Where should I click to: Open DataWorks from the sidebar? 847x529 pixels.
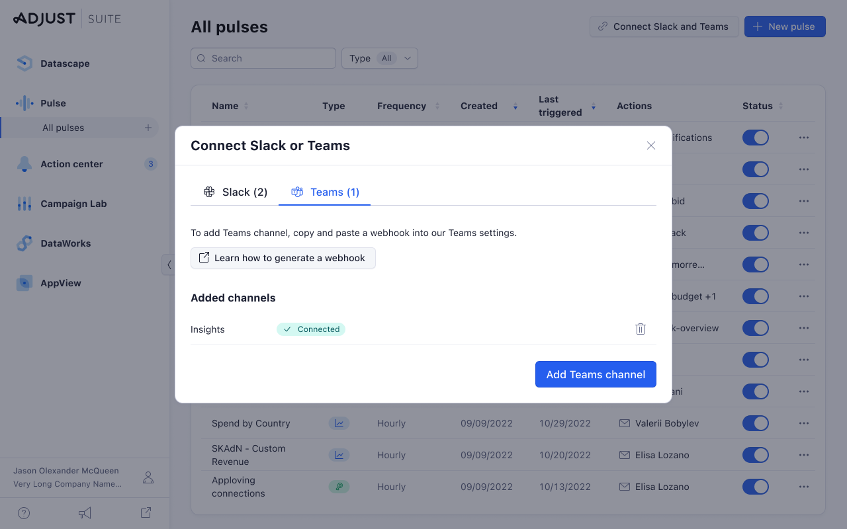click(65, 243)
